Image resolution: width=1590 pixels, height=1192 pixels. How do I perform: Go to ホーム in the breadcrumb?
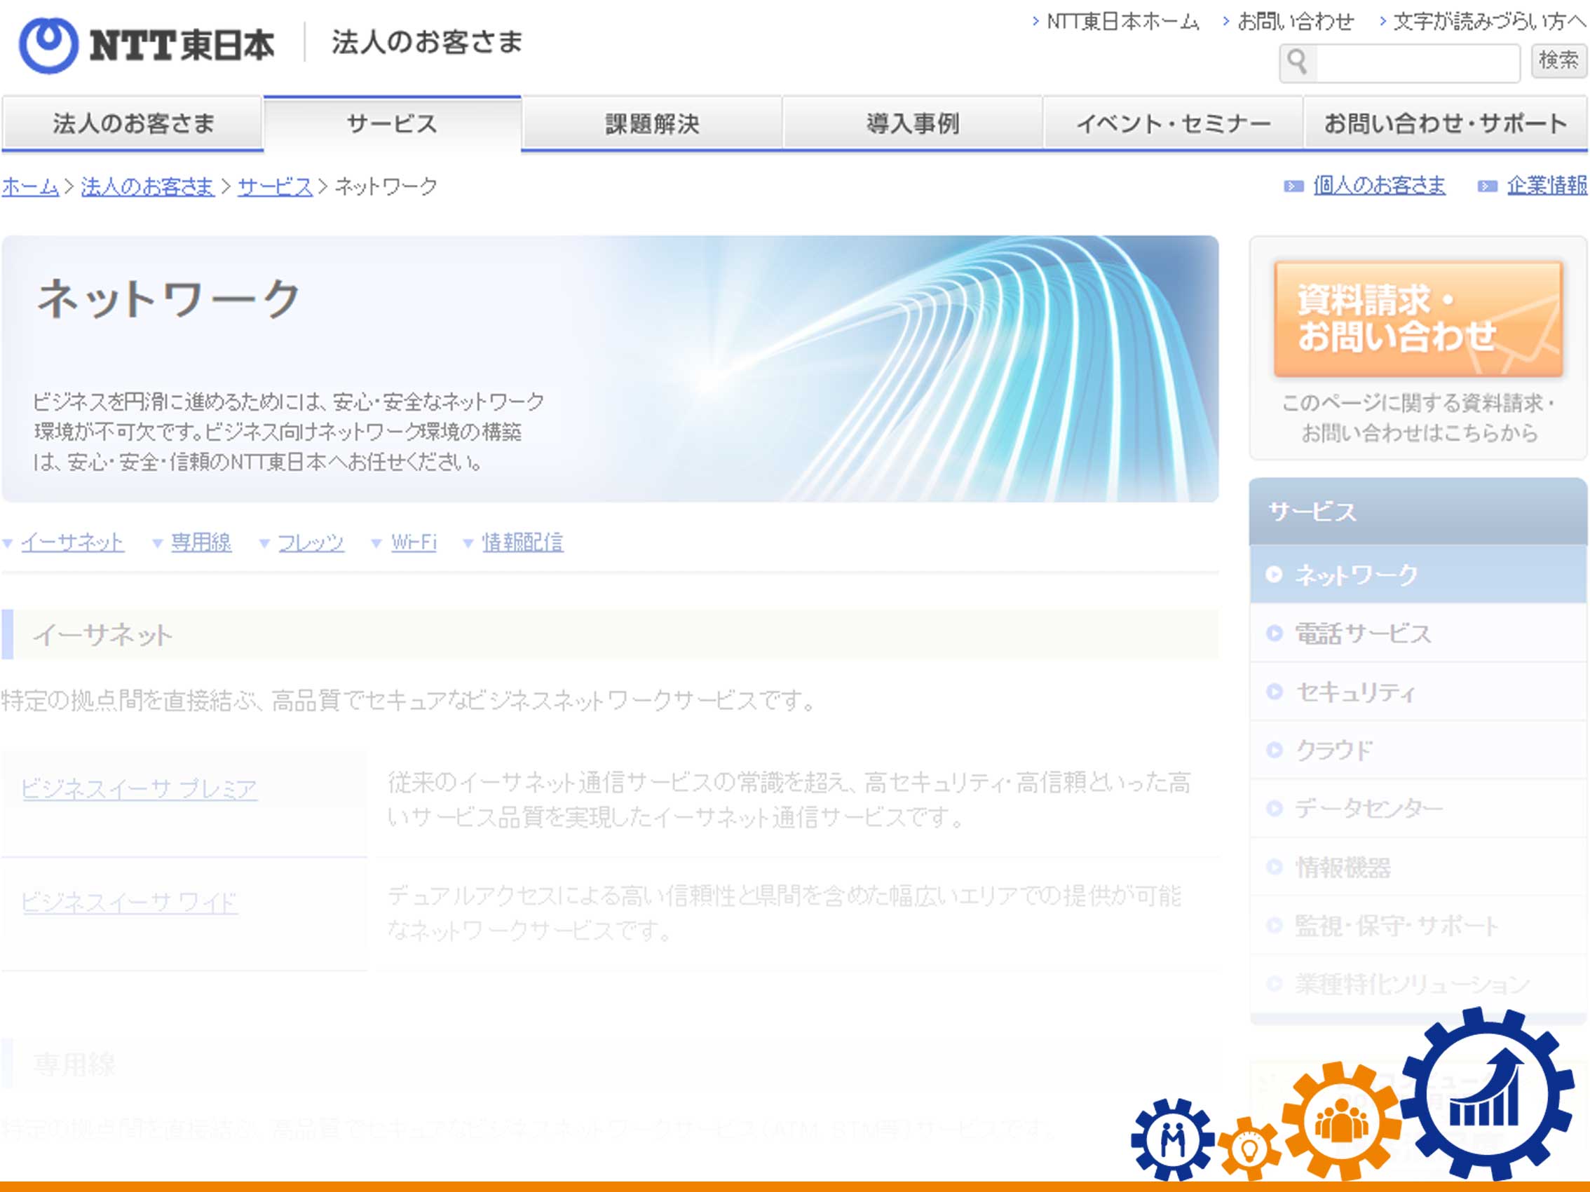(29, 187)
